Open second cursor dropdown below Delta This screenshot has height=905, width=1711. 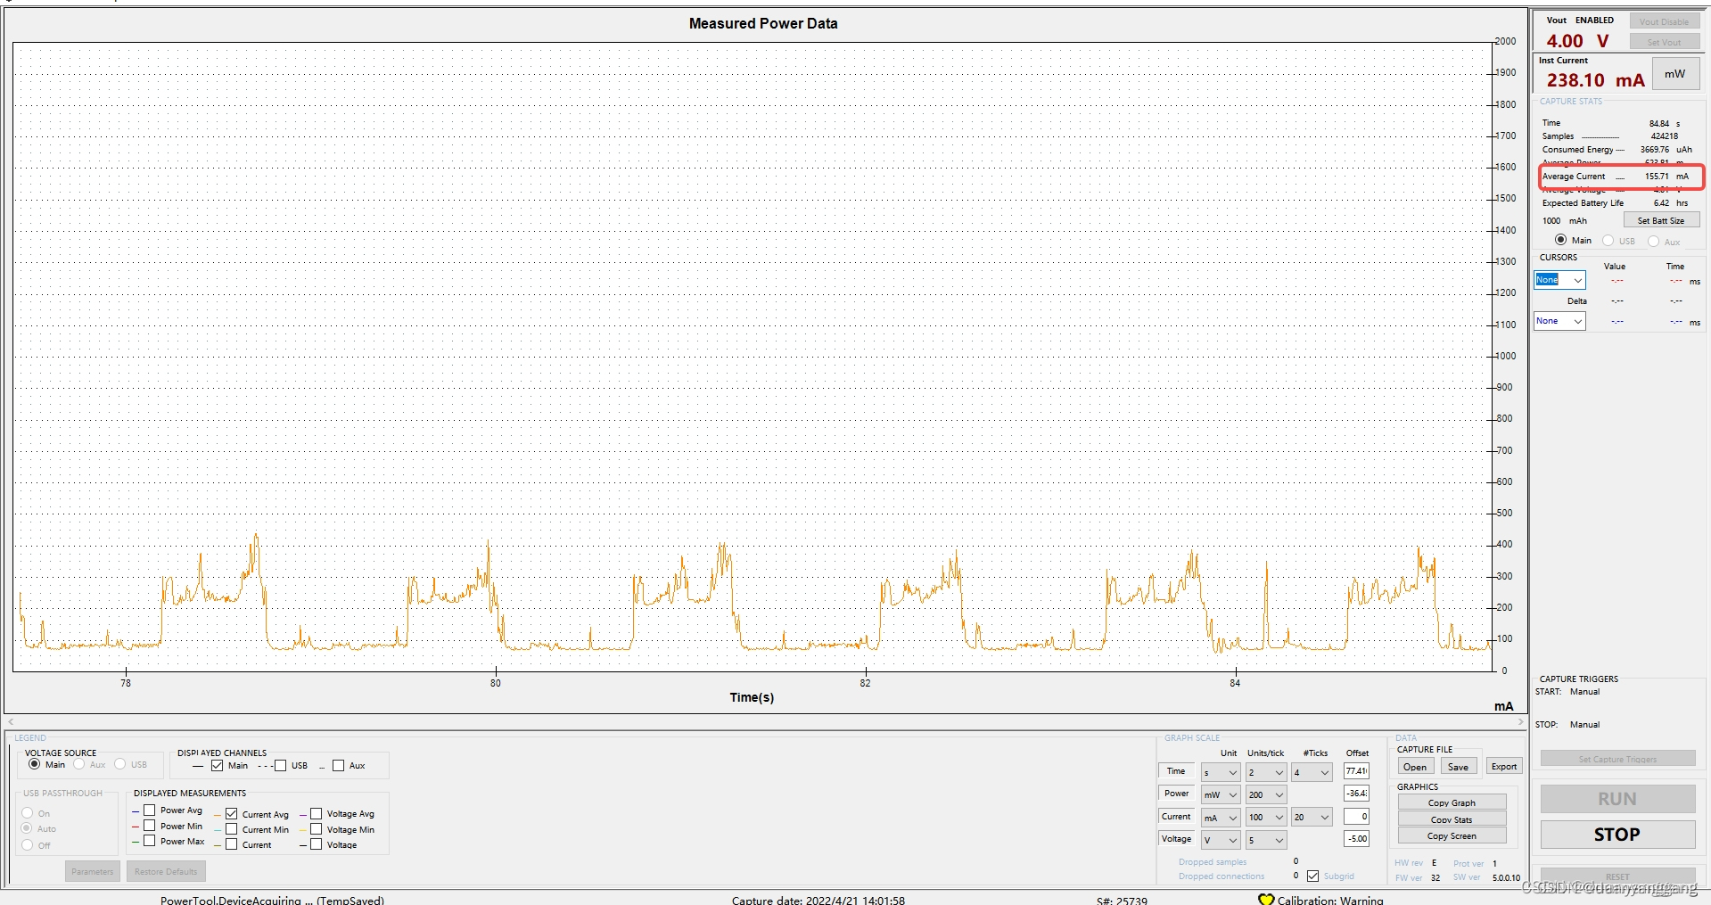coord(1559,321)
